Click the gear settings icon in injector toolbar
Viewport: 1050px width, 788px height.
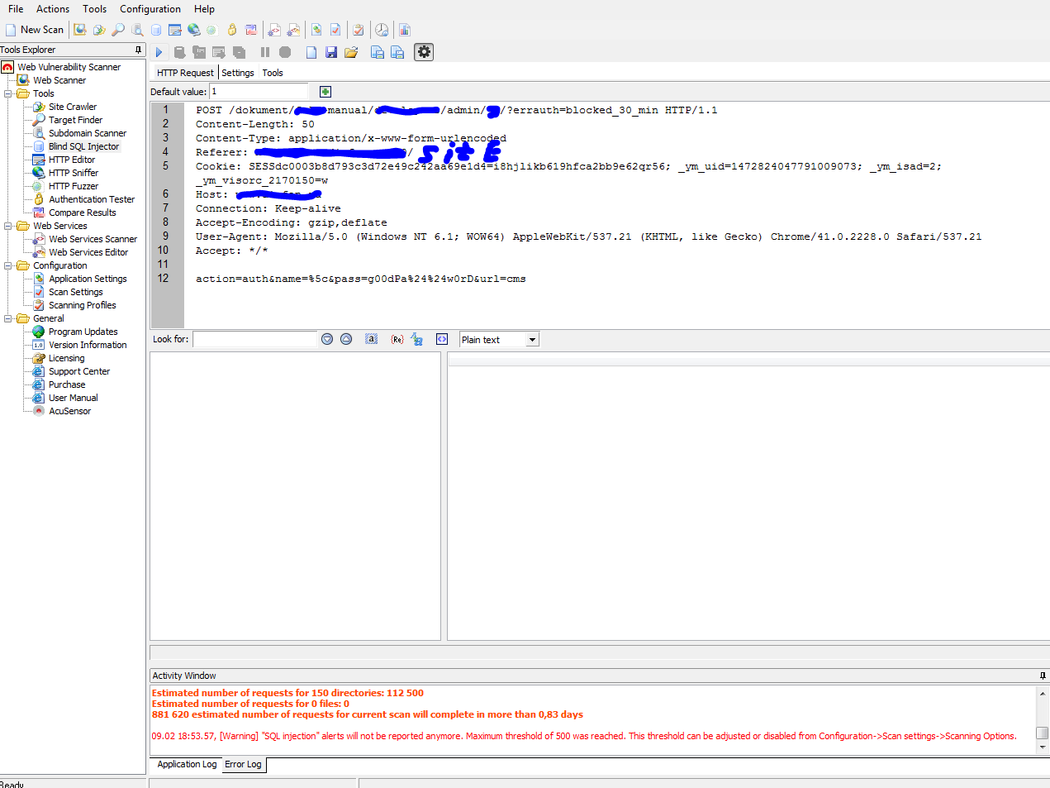[x=424, y=52]
